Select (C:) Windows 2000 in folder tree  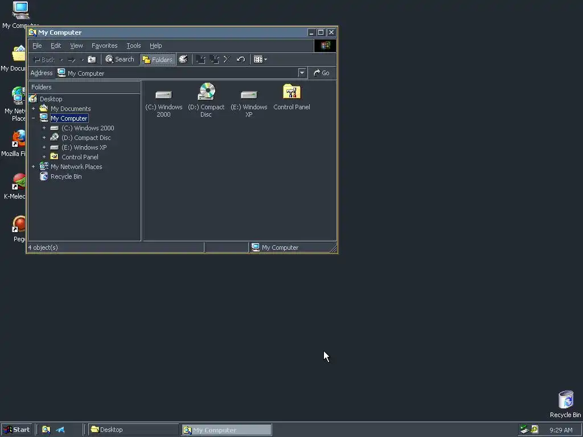tap(88, 128)
